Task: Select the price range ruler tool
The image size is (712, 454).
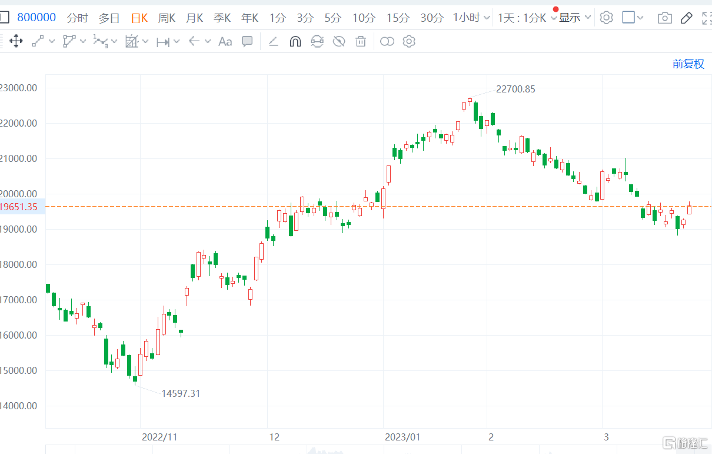Action: (x=163, y=41)
